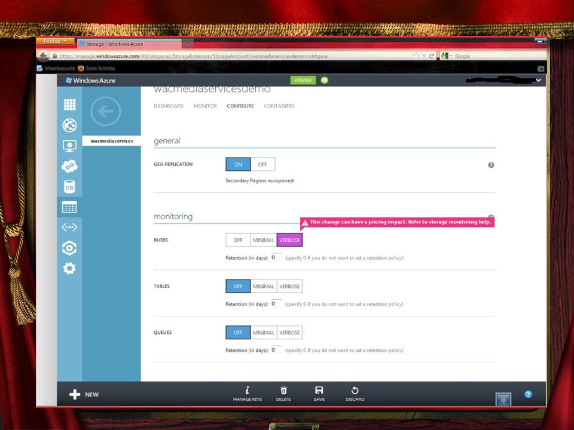Click the Manage Keys info icon
This screenshot has width=574, height=430.
coord(248,394)
